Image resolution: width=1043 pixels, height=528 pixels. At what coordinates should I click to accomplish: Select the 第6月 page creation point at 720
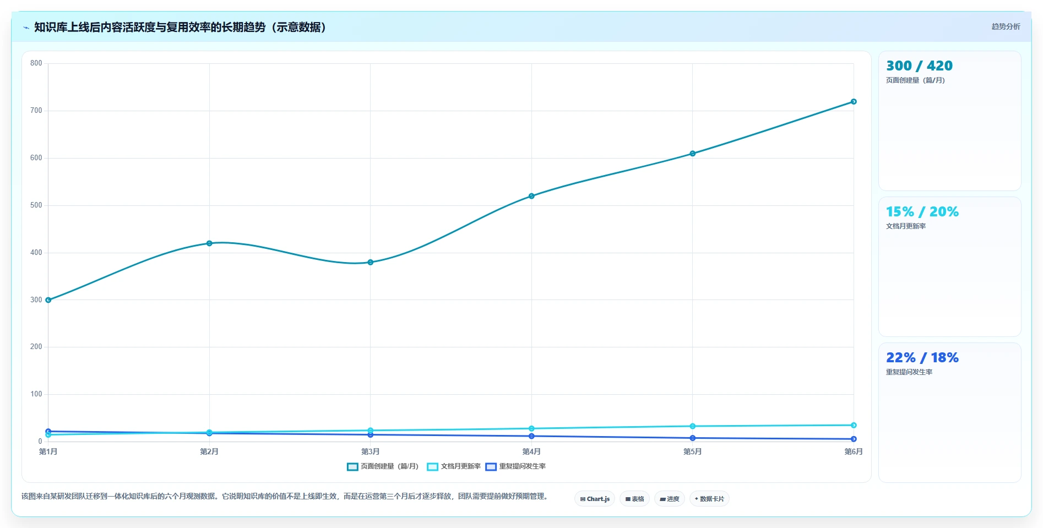854,101
